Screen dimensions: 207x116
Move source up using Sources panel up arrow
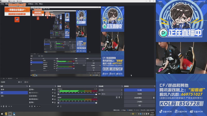pyautogui.click(x=37, y=106)
